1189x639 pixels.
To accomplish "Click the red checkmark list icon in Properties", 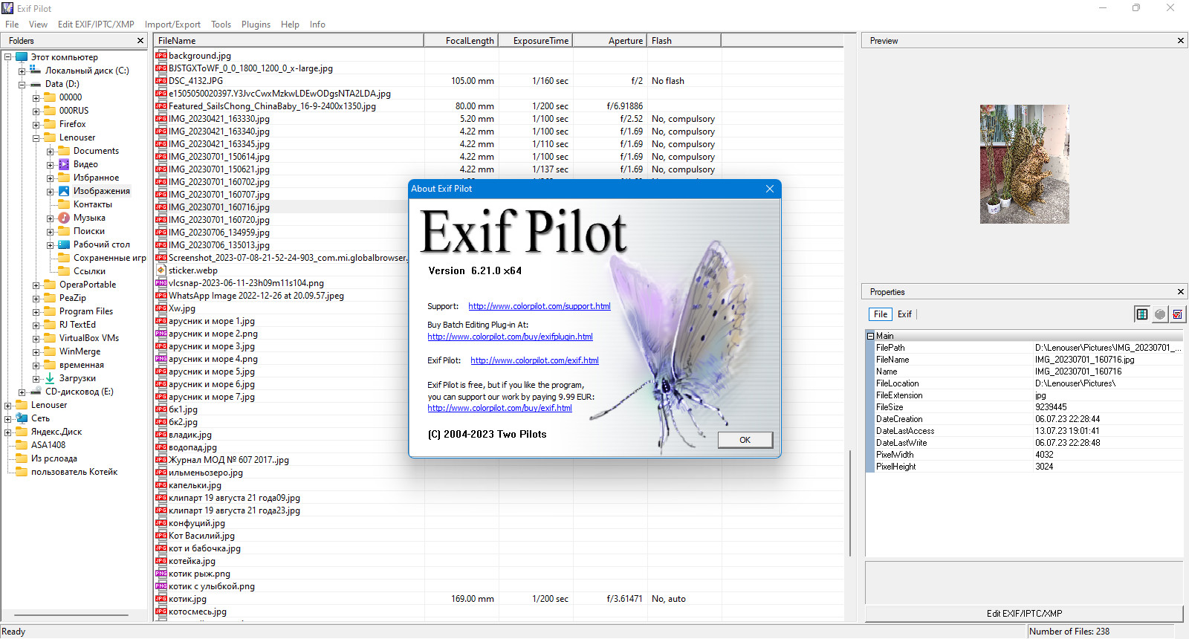I will 1178,314.
